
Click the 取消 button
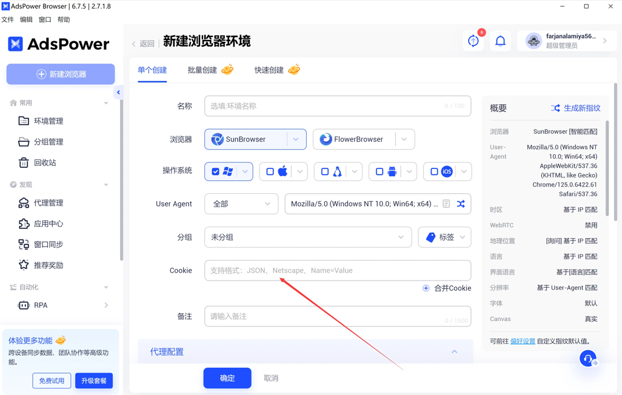(x=271, y=378)
